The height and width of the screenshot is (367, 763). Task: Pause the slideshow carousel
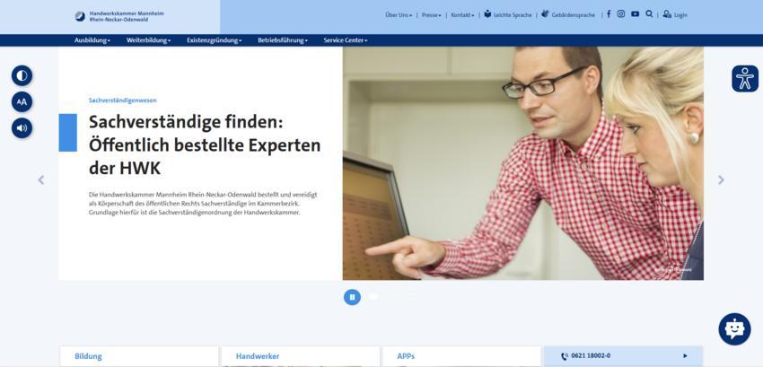352,297
